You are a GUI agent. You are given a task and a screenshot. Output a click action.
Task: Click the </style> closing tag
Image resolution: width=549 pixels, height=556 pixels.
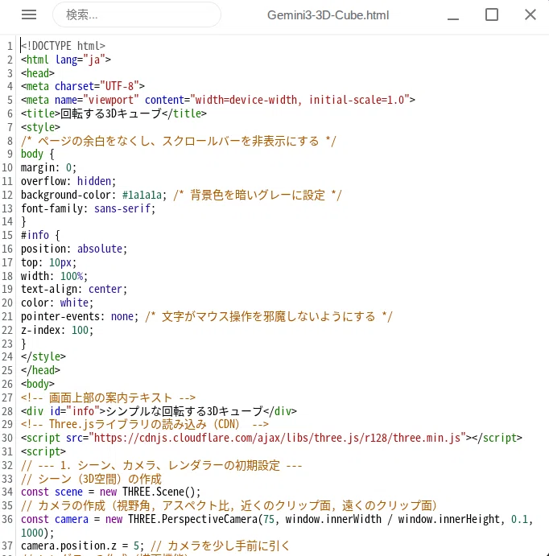(43, 356)
